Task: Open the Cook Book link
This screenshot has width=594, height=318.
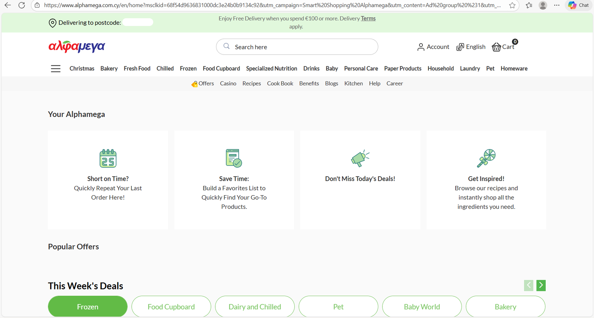Action: tap(280, 83)
